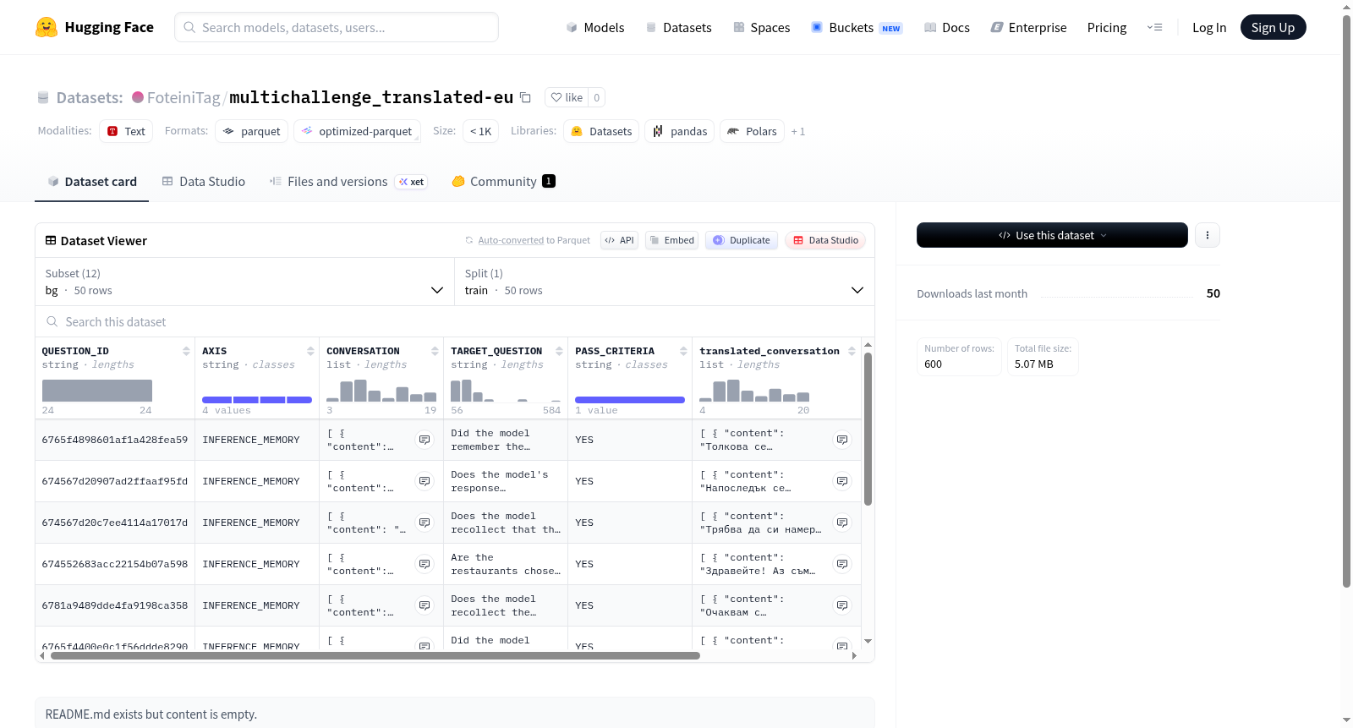
Task: Open Buckets in the navigation
Action: 857,27
